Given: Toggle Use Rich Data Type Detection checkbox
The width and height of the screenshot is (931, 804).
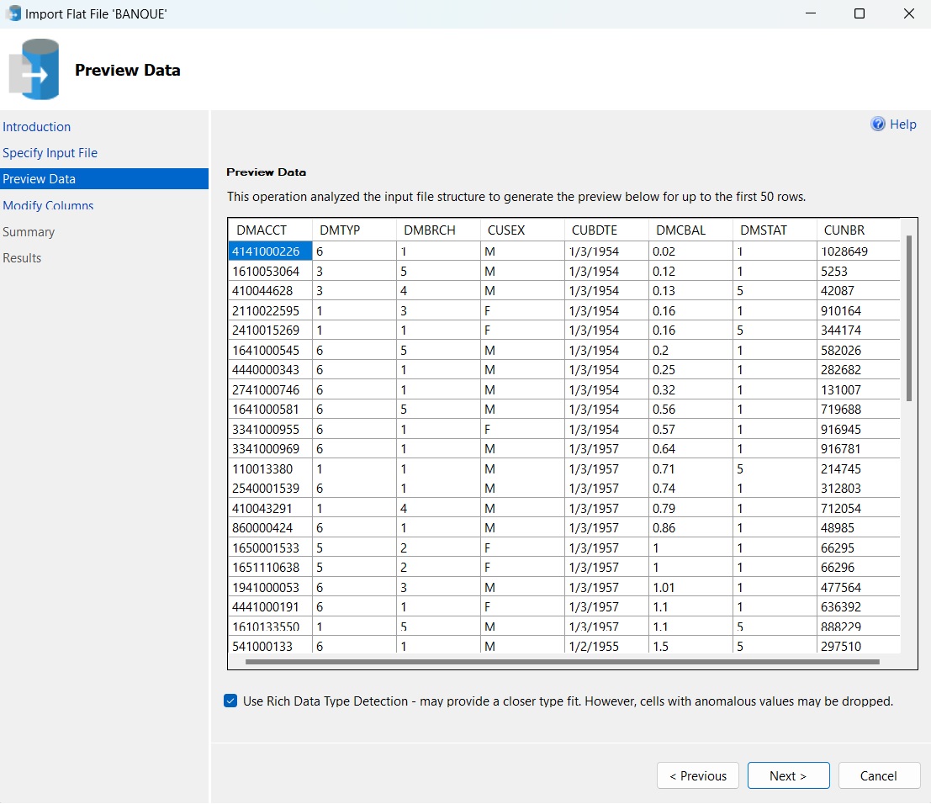Looking at the screenshot, I should 230,701.
